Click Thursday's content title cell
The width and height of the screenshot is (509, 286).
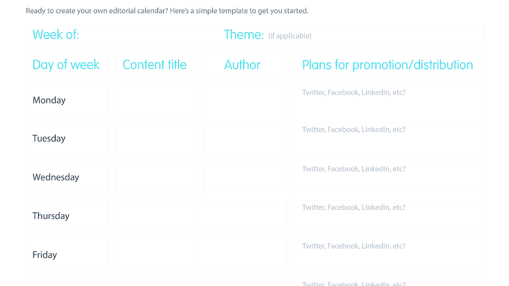point(156,215)
